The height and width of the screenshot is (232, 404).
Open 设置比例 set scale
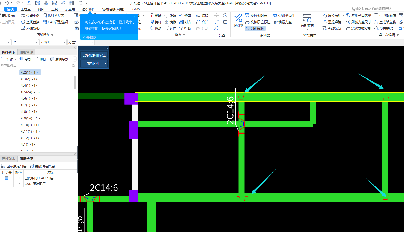click(x=30, y=16)
